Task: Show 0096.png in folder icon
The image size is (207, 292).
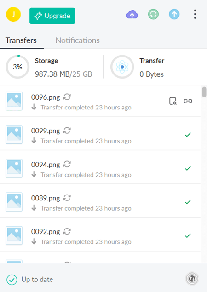Action: click(172, 101)
